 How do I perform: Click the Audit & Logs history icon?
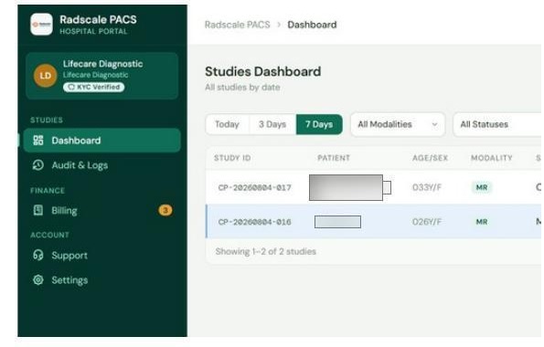coord(38,165)
